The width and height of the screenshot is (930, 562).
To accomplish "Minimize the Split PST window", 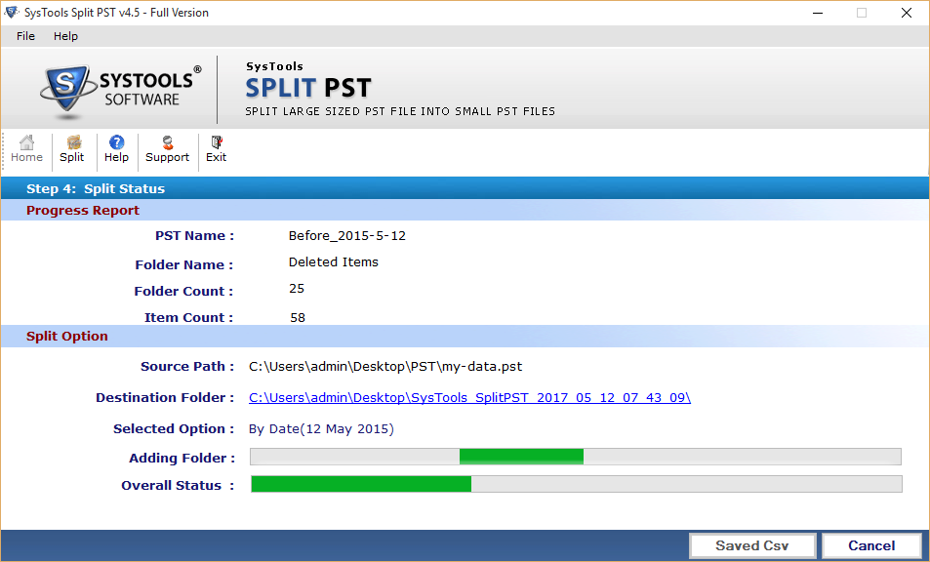I will point(818,13).
